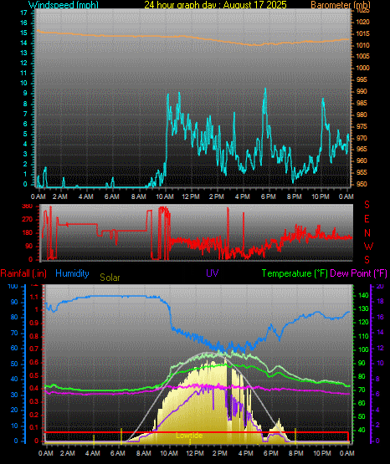Image resolution: width=390 pixels, height=464 pixels.
Task: Click the 90 value on the wind direction axis
Action: pos(28,246)
